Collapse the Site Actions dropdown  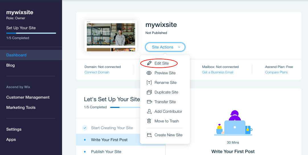(165, 47)
